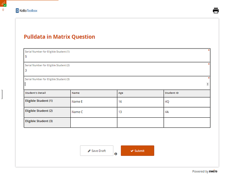Click empty Student ID cell for Student (3)

click(187, 122)
